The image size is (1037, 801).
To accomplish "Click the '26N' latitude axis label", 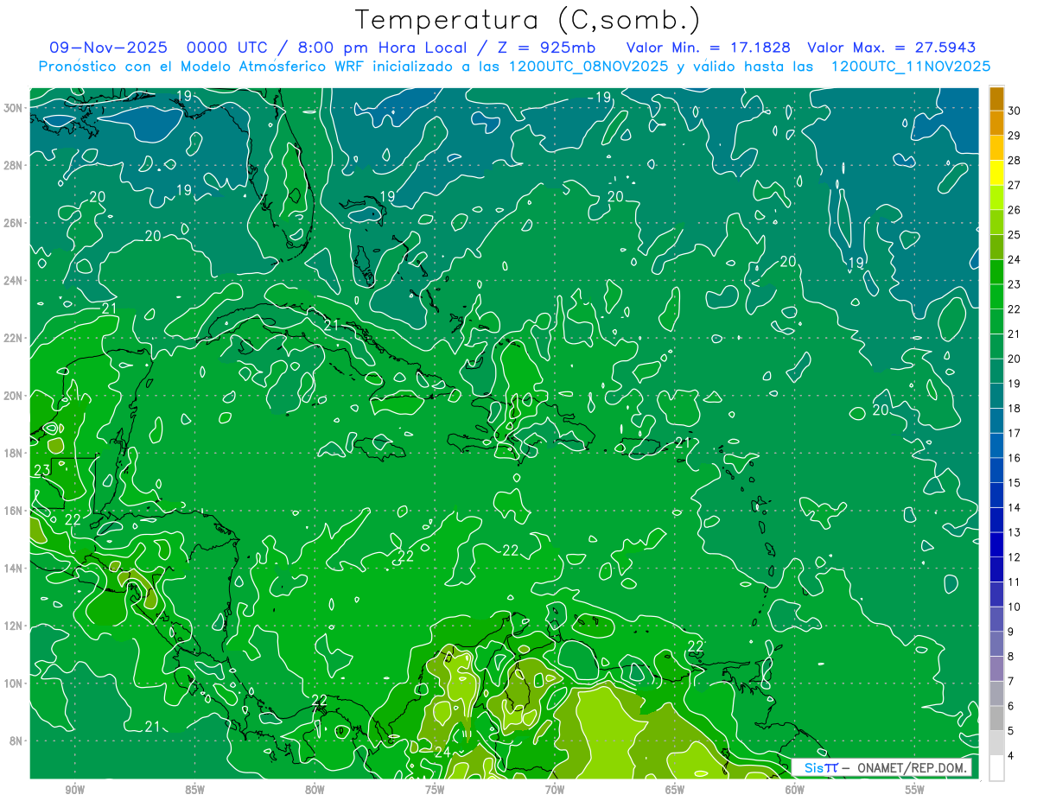I will (13, 222).
